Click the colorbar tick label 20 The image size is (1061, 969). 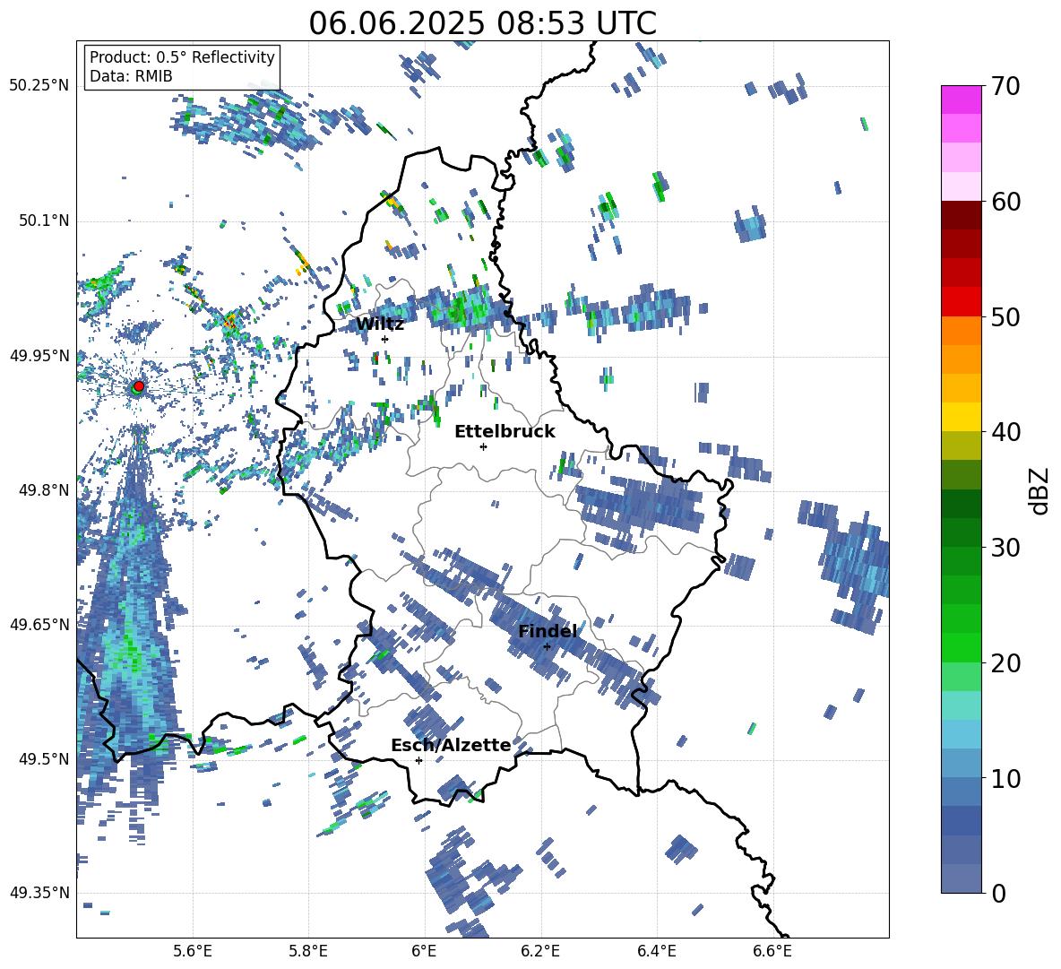point(1005,662)
